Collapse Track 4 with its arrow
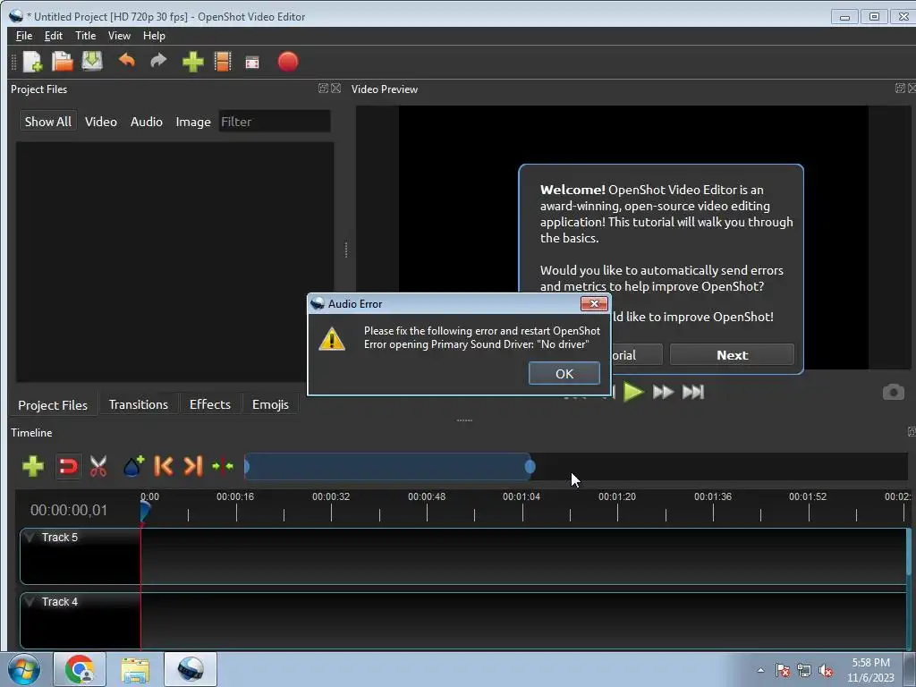916x687 pixels. [x=30, y=601]
